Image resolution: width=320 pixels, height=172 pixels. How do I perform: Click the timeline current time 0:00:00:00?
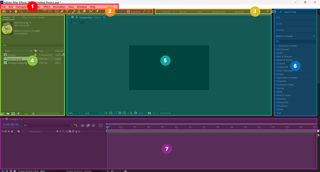point(11,125)
